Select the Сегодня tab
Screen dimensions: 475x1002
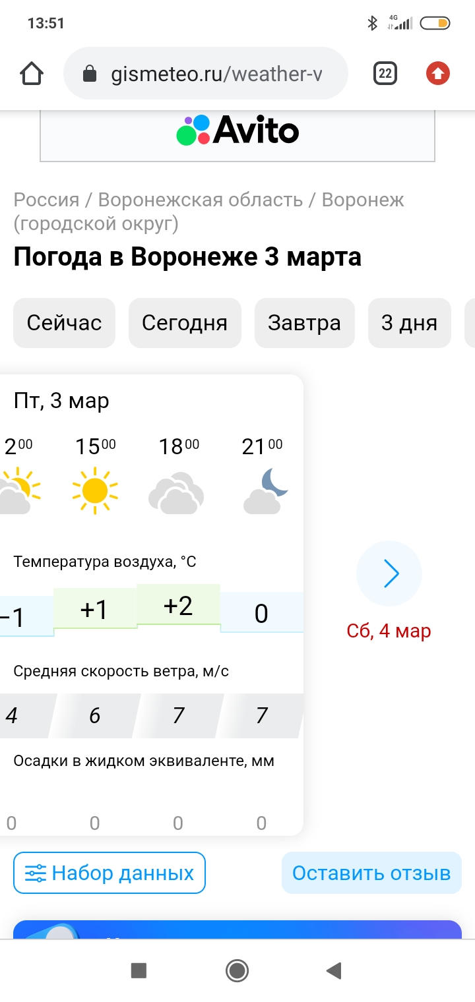point(185,323)
